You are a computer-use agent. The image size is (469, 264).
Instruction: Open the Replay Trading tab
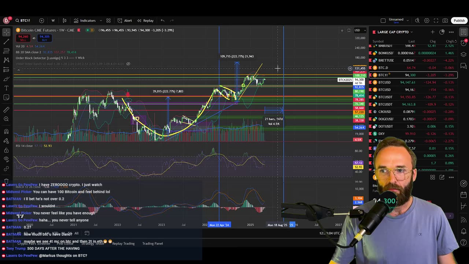click(123, 243)
